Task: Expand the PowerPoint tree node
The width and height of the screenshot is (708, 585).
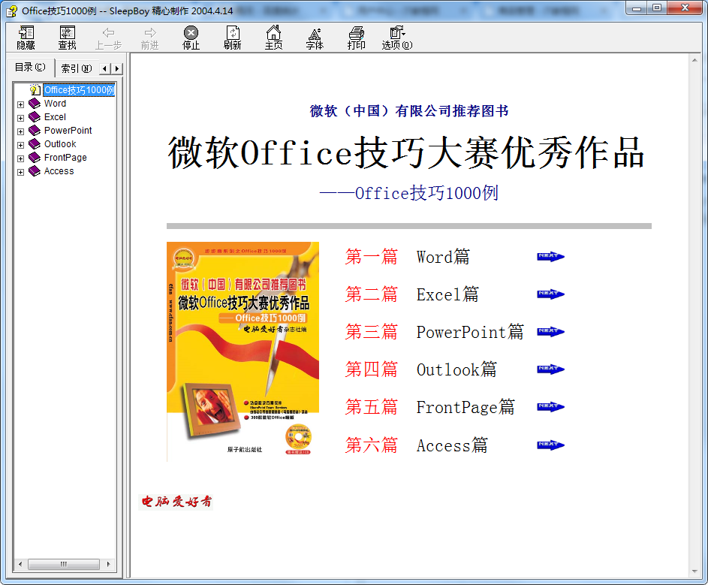Action: click(x=21, y=131)
